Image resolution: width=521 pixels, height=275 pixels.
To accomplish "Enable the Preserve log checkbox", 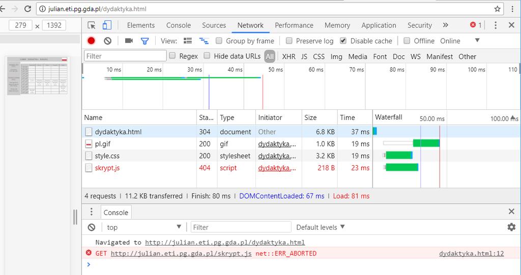I will (289, 41).
